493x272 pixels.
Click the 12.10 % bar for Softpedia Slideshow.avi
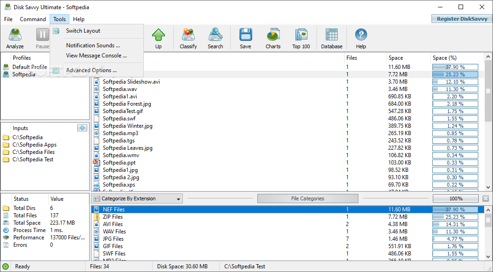click(455, 82)
